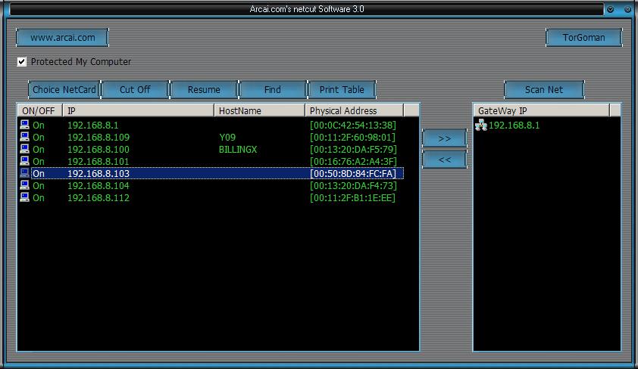Image resolution: width=638 pixels, height=369 pixels.
Task: Click the On status of 192.168.8.112
Action: [39, 198]
